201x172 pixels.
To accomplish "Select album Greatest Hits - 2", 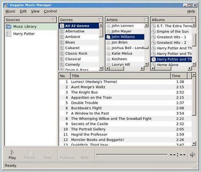I will point(172,43).
